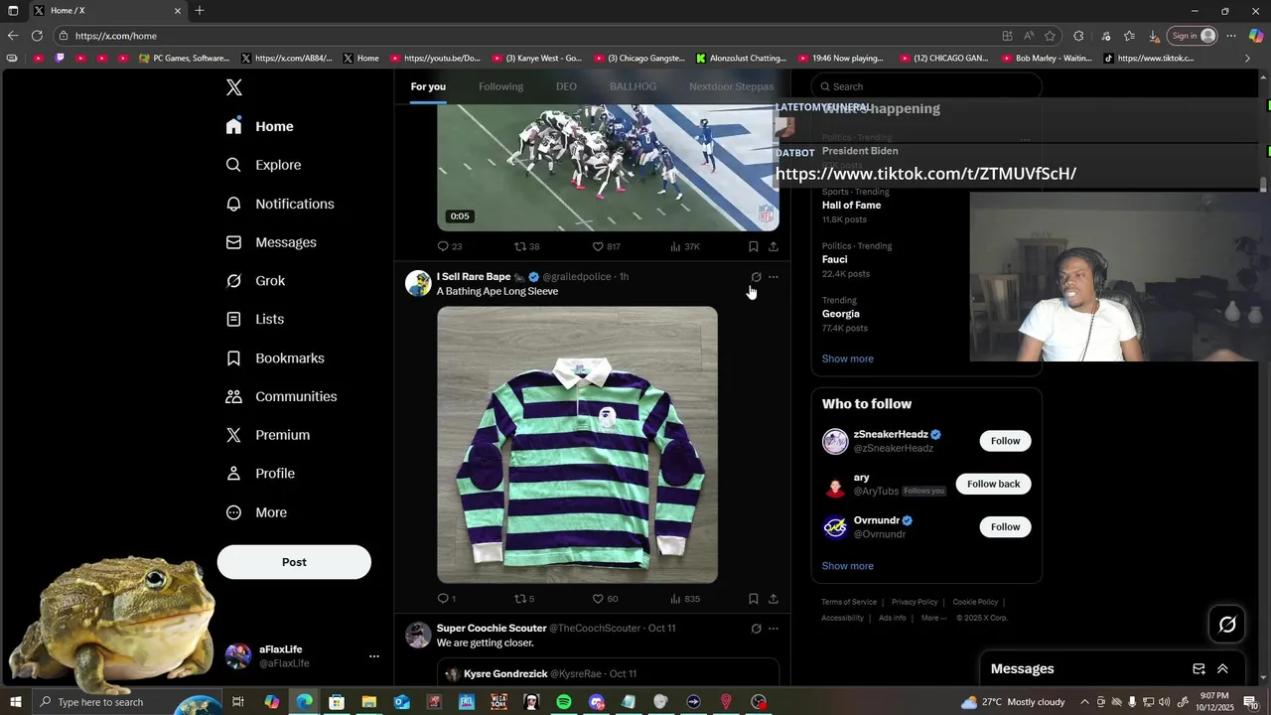
Task: Open Bookmarks in the sidebar
Action: (276, 357)
